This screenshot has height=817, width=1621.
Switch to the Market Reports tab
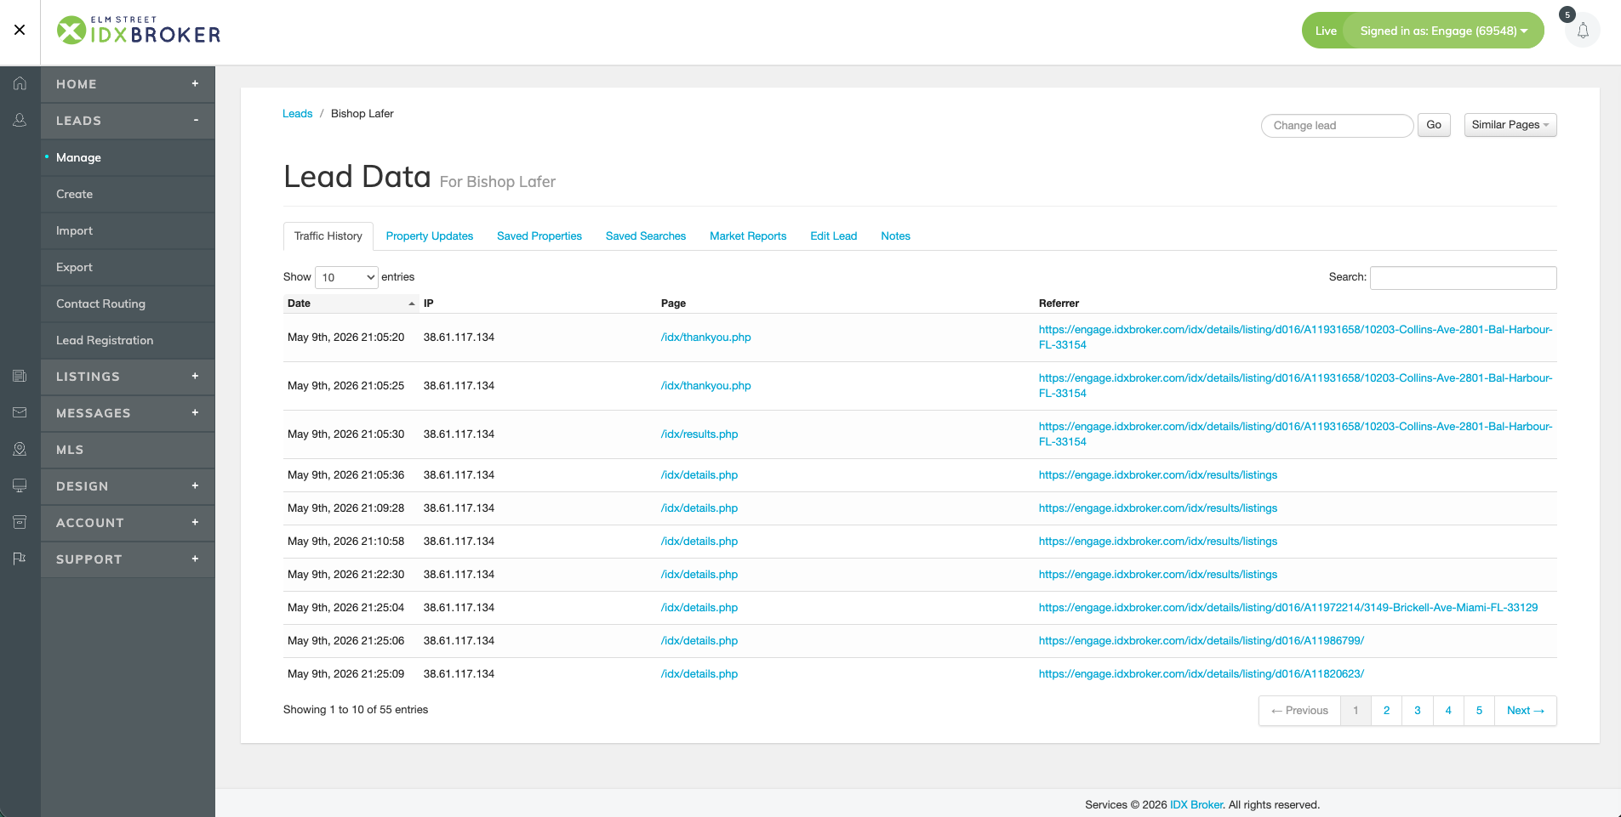pos(748,236)
